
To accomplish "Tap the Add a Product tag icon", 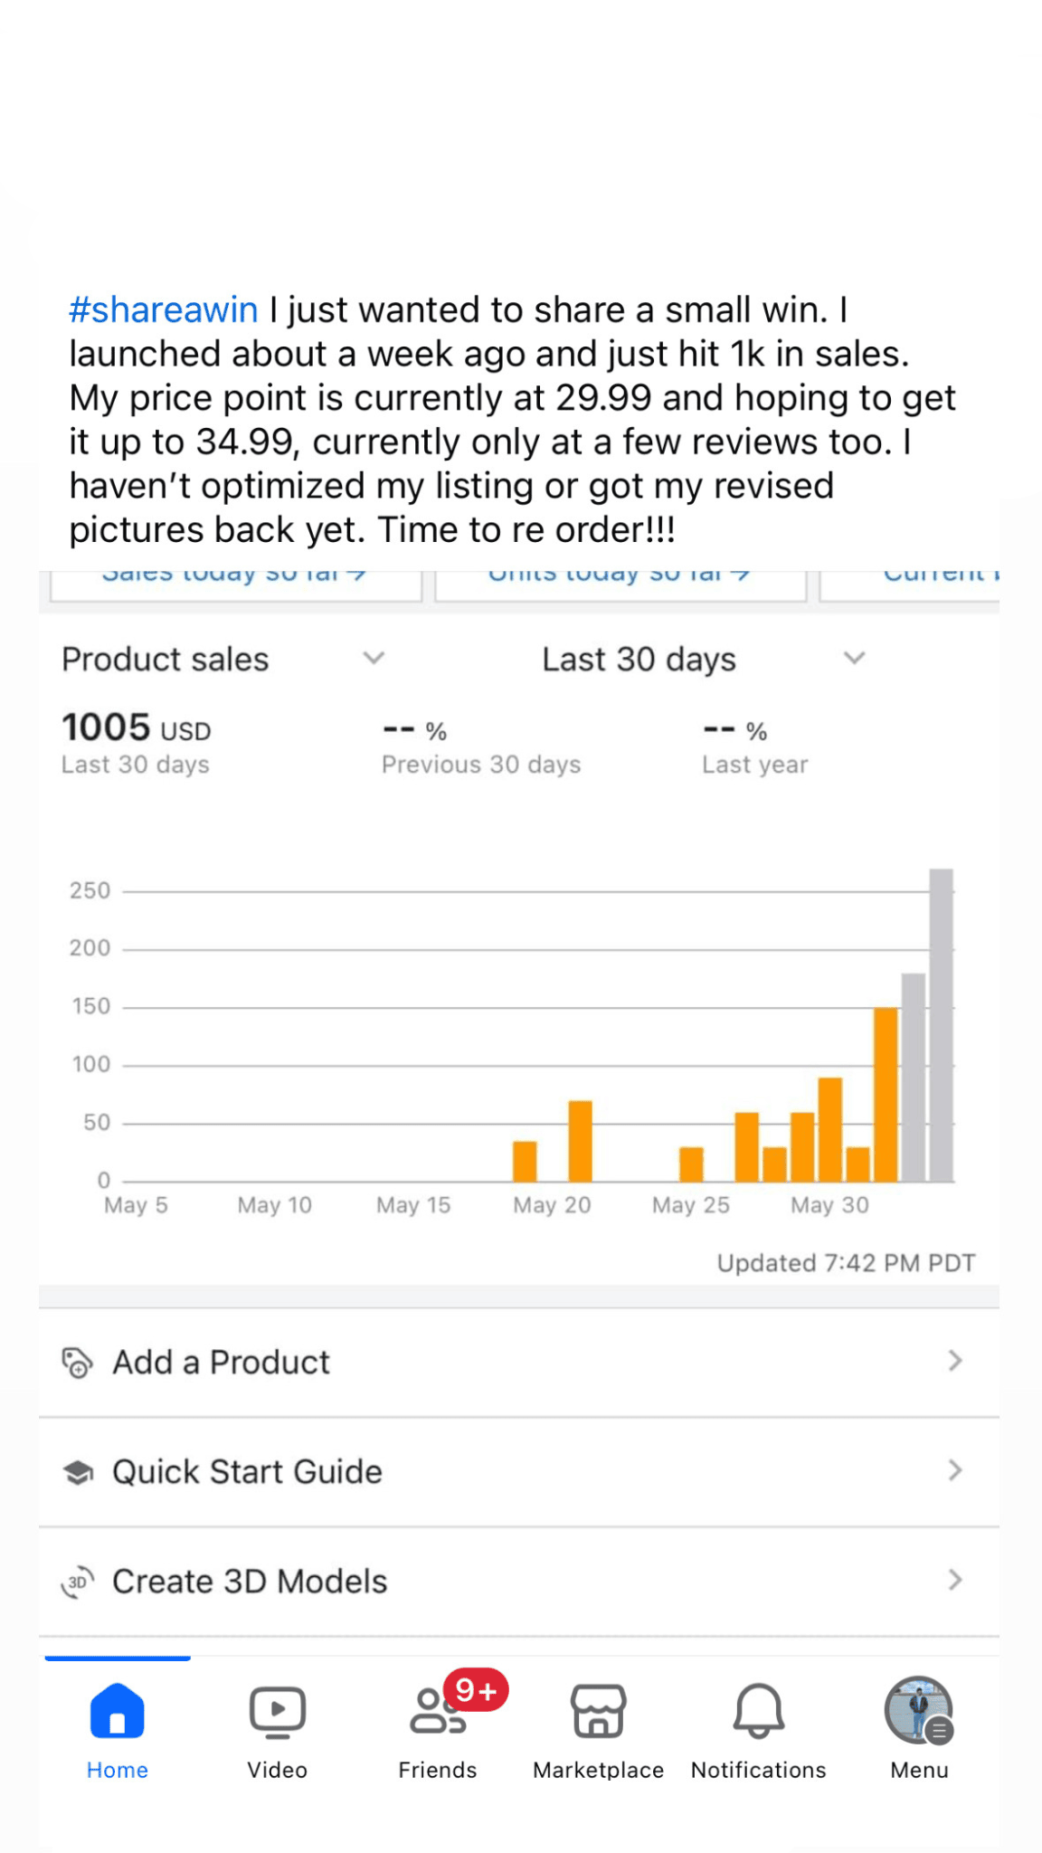I will [x=77, y=1362].
